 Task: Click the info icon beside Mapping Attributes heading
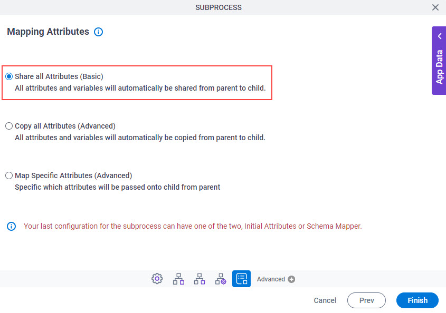98,32
